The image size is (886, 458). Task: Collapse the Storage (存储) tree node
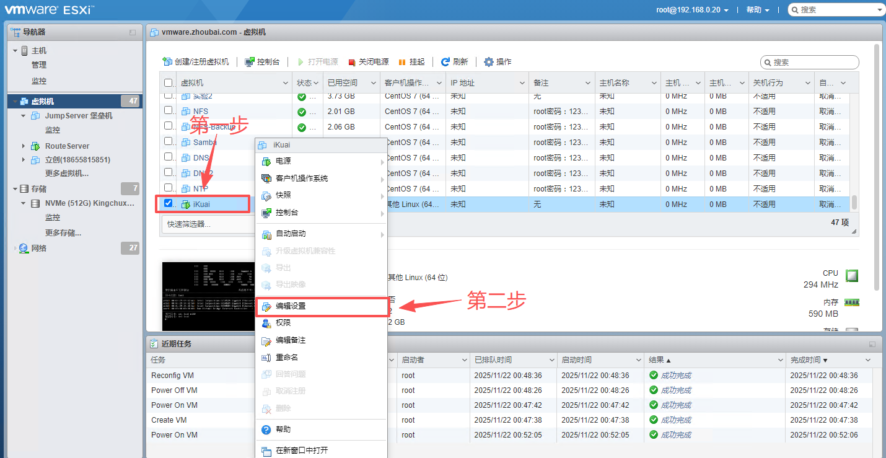(x=15, y=189)
